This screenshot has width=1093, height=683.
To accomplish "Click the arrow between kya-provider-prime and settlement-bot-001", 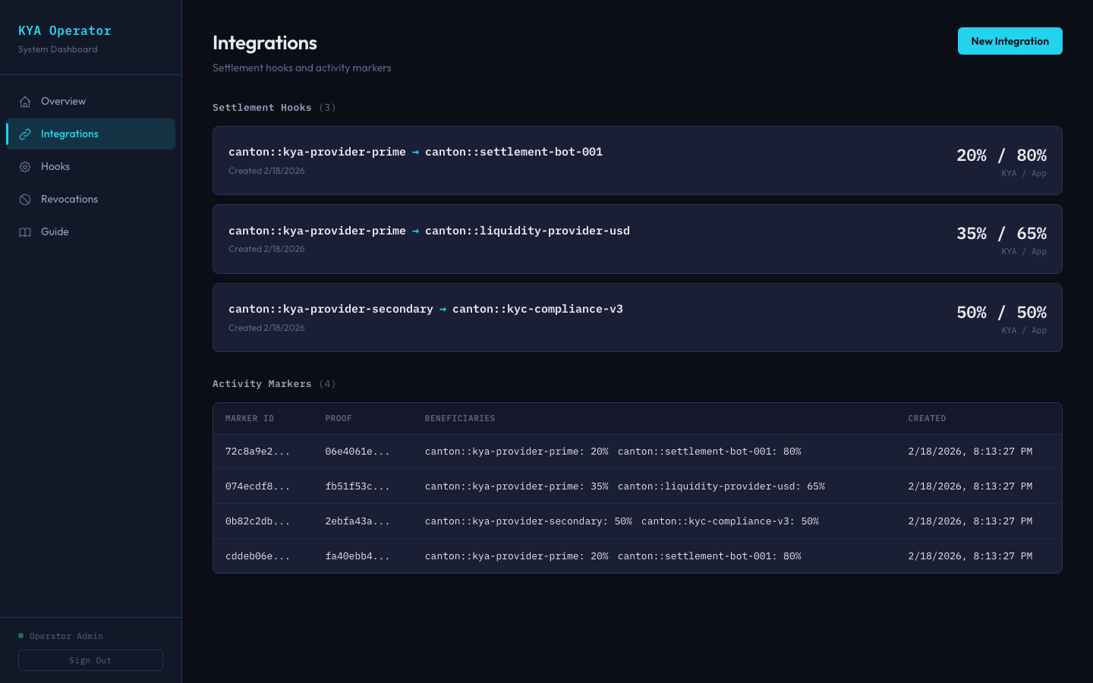I will coord(415,152).
